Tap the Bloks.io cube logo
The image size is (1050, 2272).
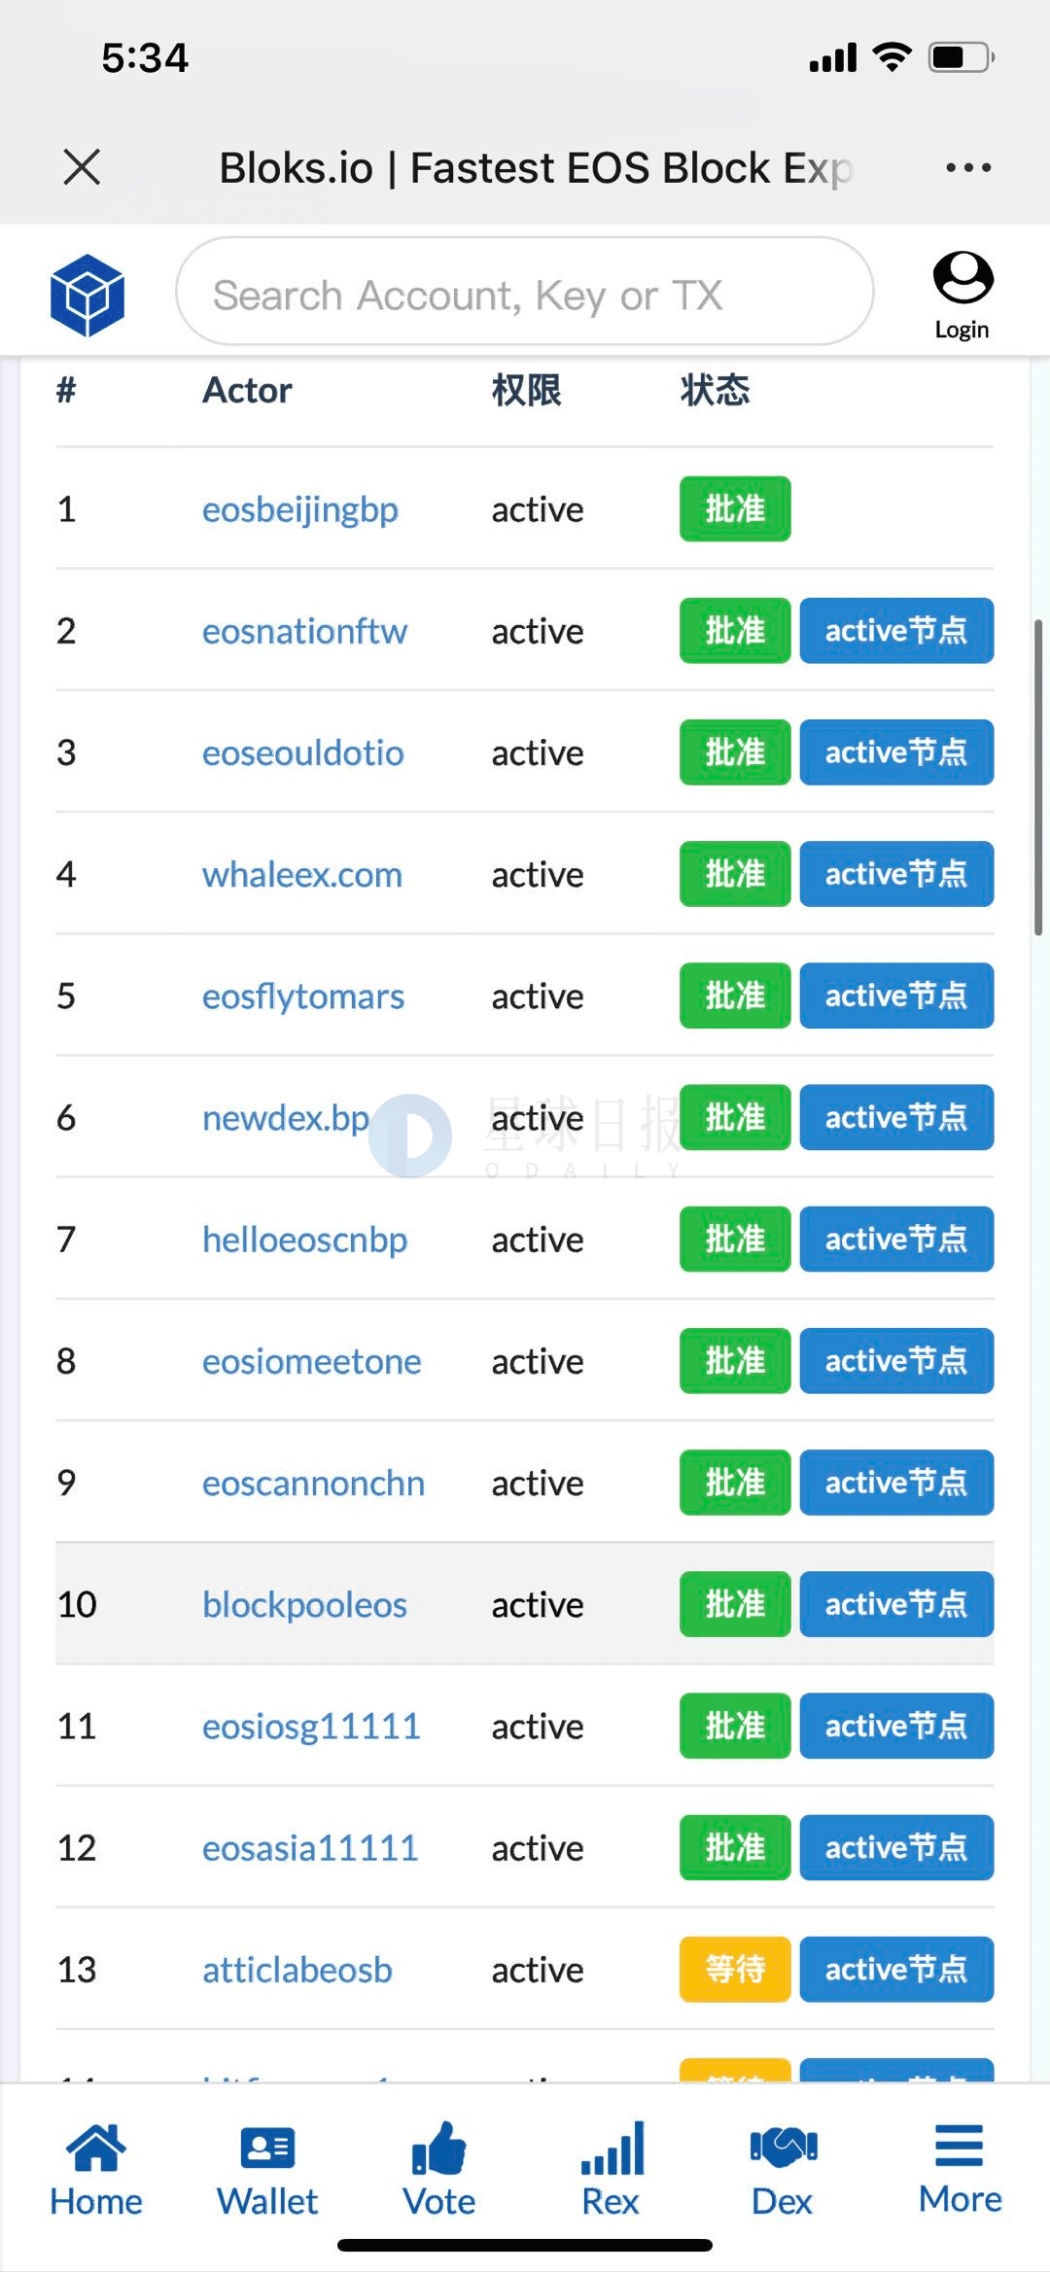click(x=87, y=295)
